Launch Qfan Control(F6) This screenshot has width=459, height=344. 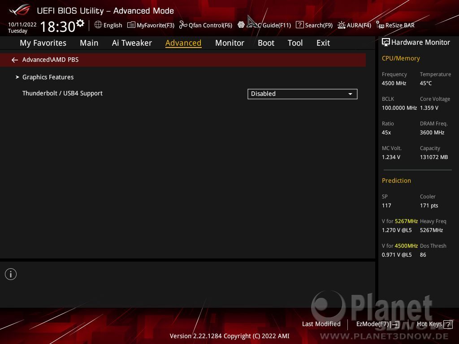click(205, 25)
